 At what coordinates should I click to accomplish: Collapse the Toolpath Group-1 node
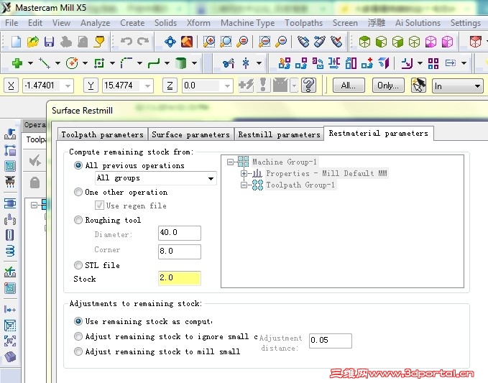(x=244, y=185)
